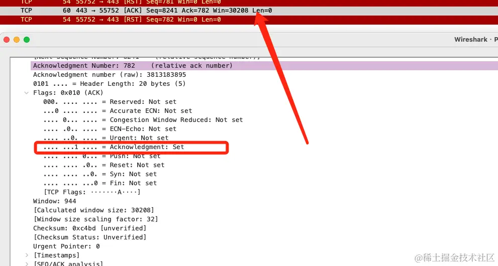This screenshot has width=498, height=266.
Task: Select [Window size scaling factor: 32] row
Action: [95, 219]
